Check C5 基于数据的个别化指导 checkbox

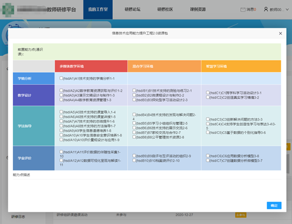207,132
